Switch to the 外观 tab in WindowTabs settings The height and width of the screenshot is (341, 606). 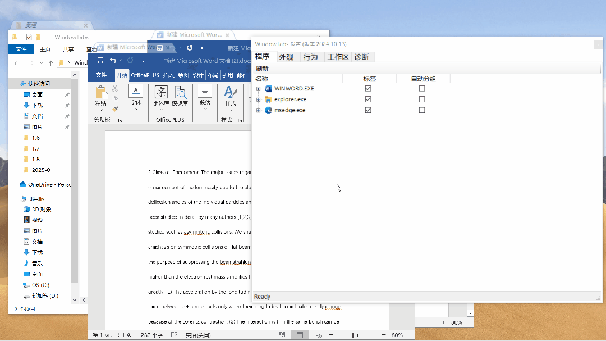(286, 56)
